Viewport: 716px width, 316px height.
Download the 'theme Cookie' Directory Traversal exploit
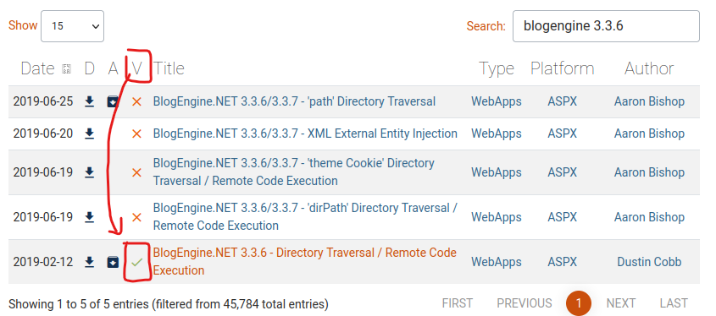click(90, 172)
